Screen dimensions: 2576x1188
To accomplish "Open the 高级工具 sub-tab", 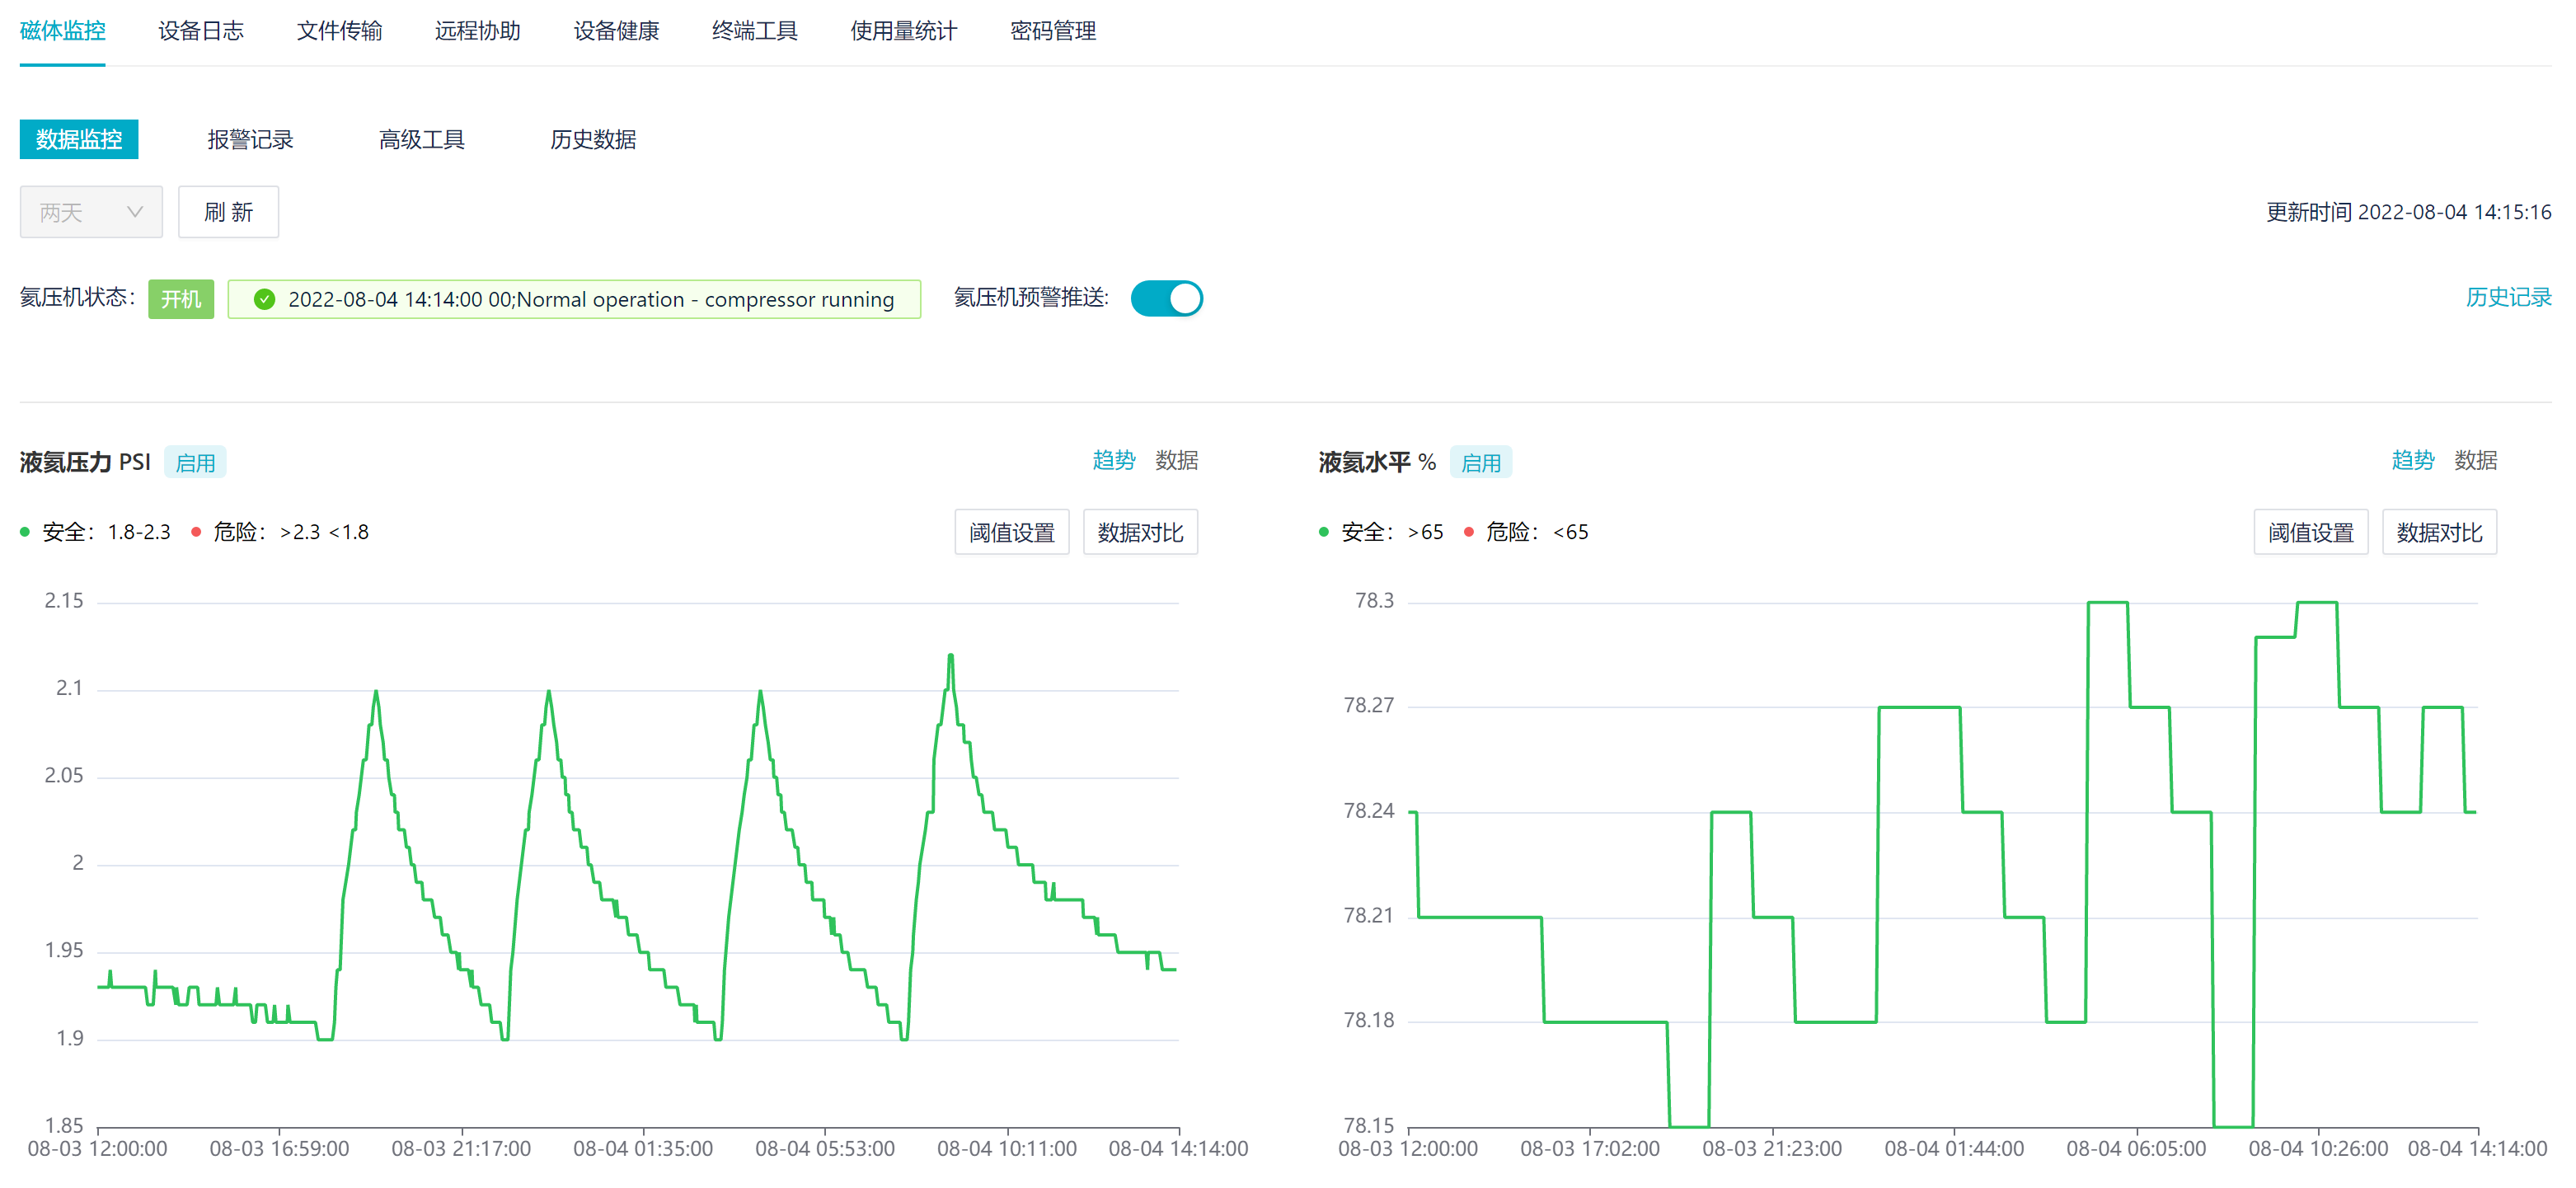I will pyautogui.click(x=421, y=140).
